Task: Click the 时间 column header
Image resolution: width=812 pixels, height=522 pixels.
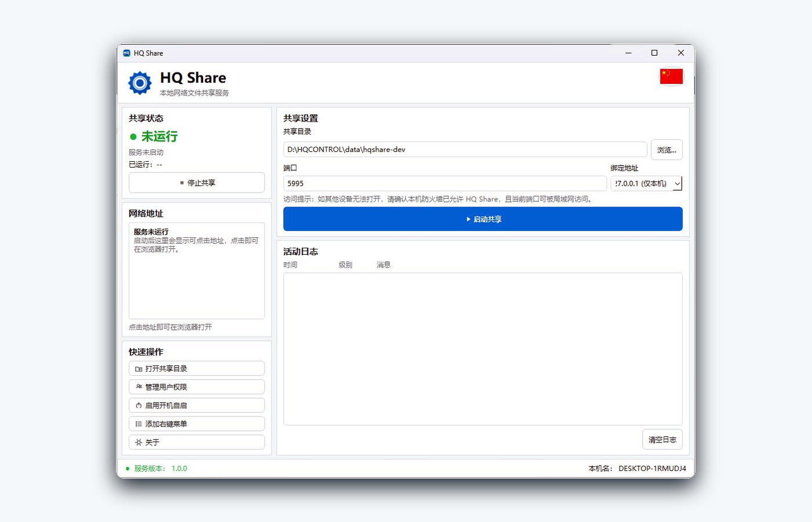Action: pyautogui.click(x=291, y=265)
